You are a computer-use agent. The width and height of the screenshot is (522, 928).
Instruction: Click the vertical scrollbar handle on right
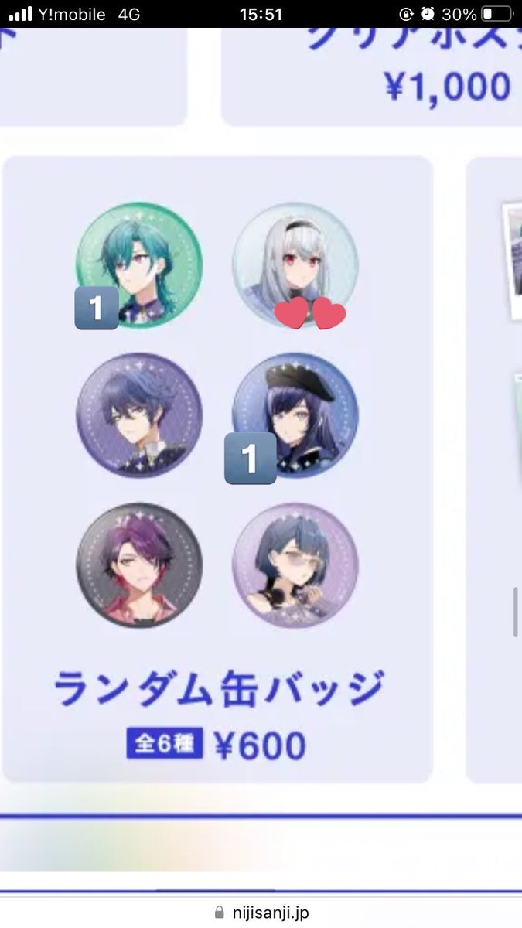pyautogui.click(x=516, y=612)
